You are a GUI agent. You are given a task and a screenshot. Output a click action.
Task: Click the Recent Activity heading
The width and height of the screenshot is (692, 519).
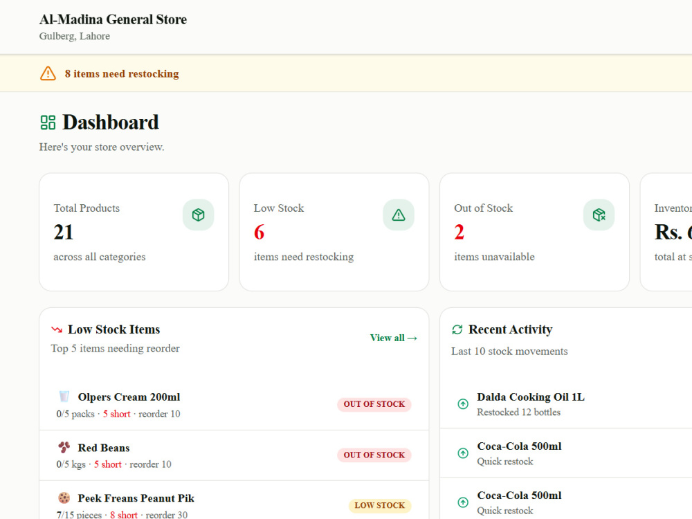tap(510, 329)
